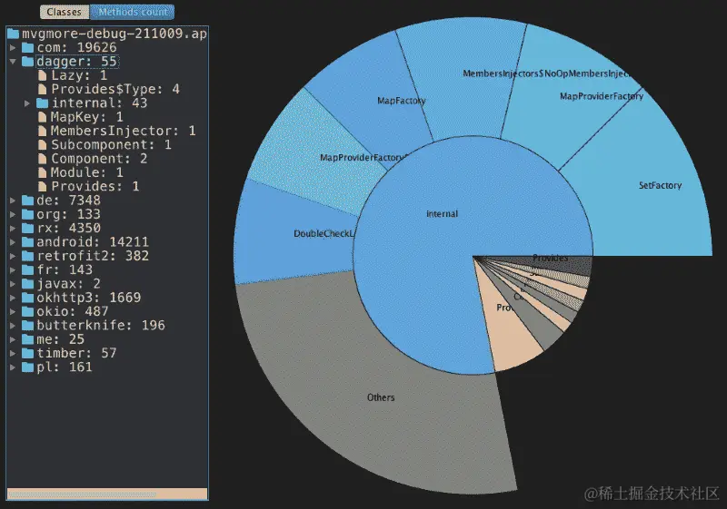Select 'butterknife: 196' in the tree

point(101,326)
